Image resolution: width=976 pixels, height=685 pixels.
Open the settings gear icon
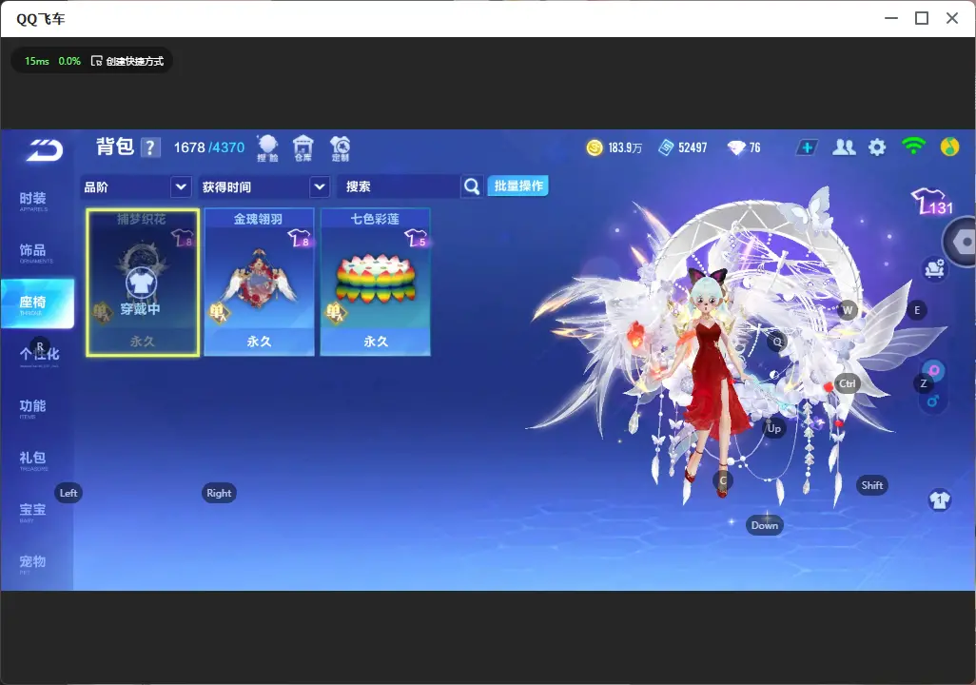(877, 147)
